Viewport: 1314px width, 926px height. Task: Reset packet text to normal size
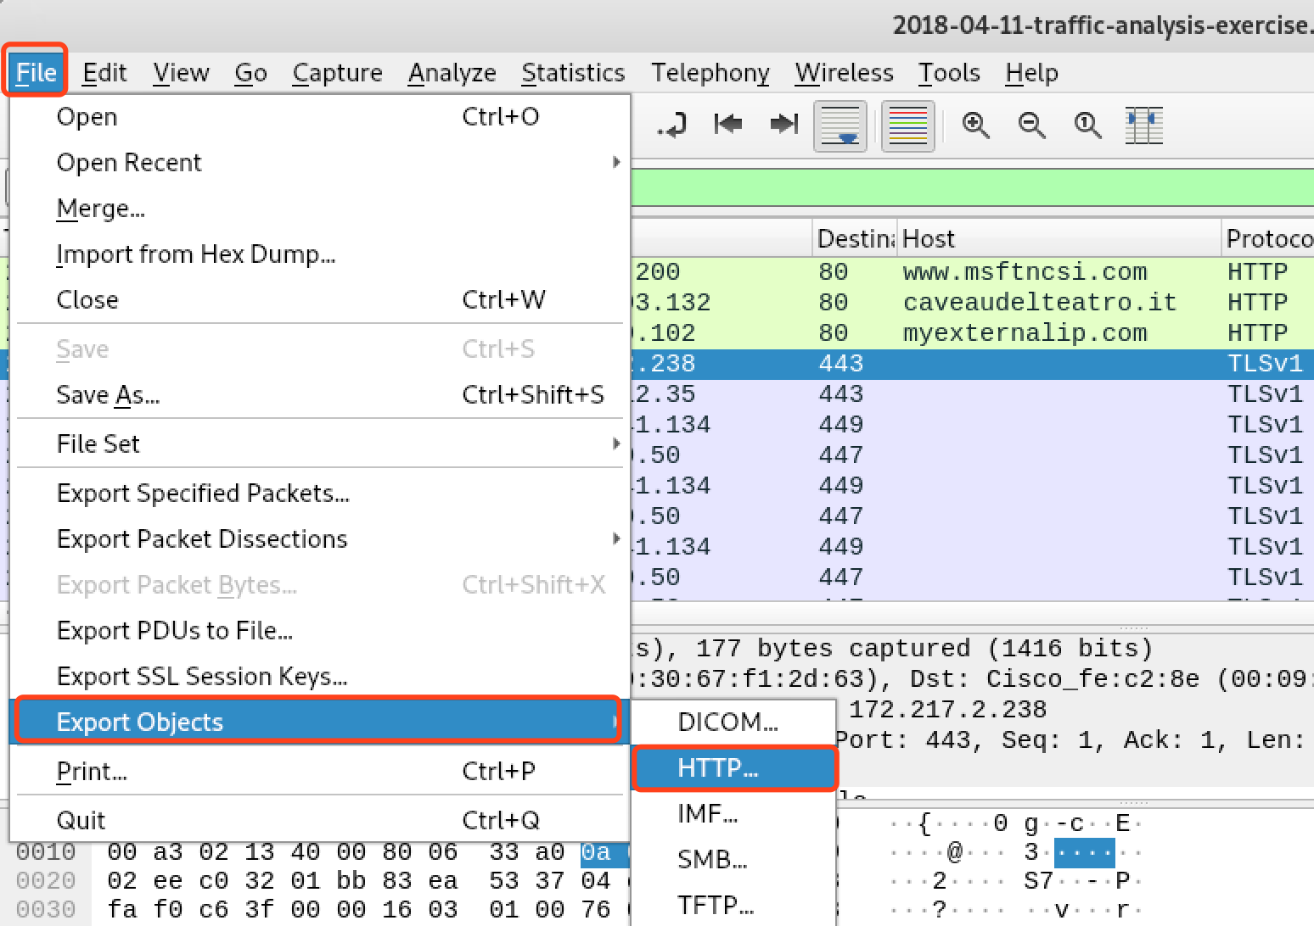point(1087,126)
